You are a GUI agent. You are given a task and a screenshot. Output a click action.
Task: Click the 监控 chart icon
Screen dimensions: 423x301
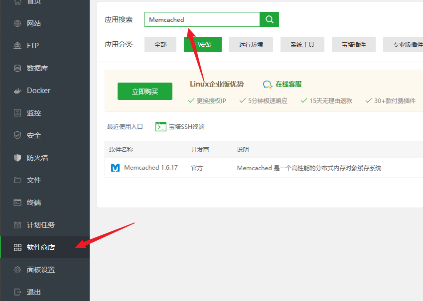click(x=17, y=113)
